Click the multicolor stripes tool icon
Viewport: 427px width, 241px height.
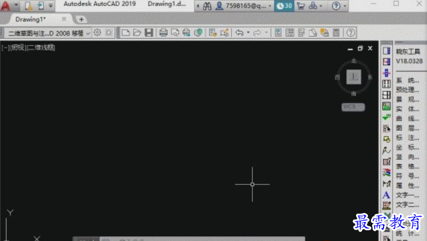click(386, 172)
